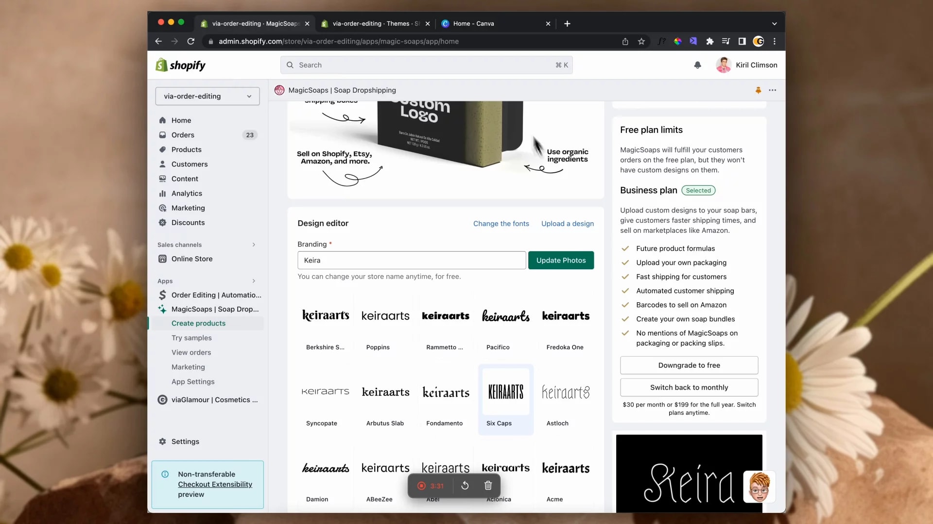This screenshot has height=524, width=933.
Task: Select the Fredoka One font sample
Action: click(x=566, y=323)
